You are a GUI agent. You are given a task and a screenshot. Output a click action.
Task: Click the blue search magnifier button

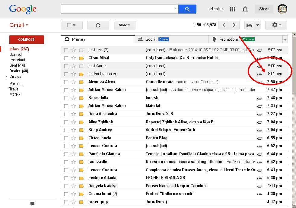click(x=187, y=9)
